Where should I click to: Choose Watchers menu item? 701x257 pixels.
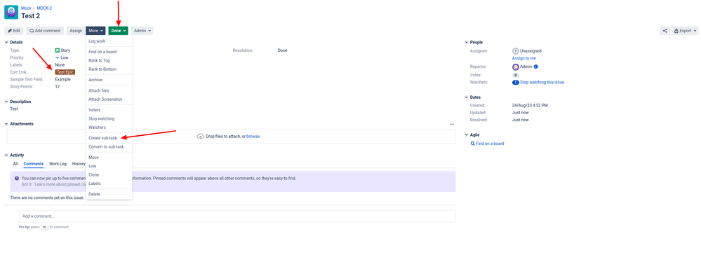pos(109,127)
